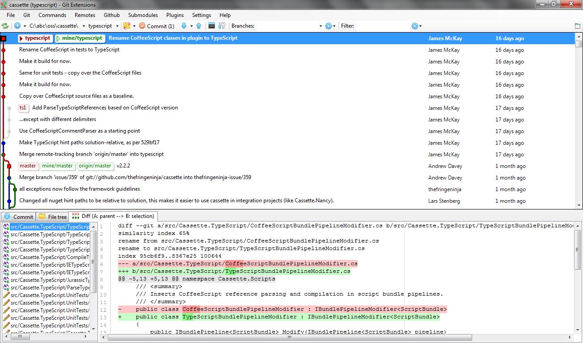Click the revision list's scrollbar down arrow
The height and width of the screenshot is (343, 583).
[579, 205]
